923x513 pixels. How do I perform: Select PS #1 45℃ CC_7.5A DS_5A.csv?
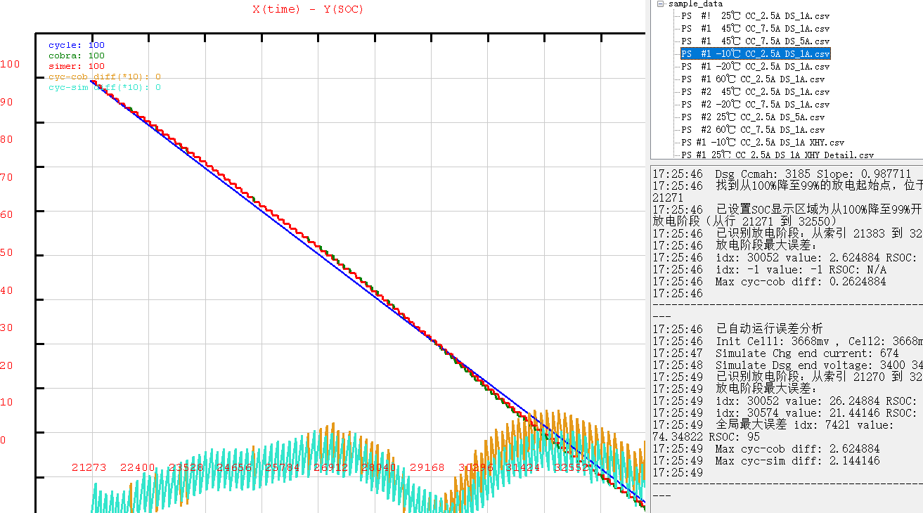tap(756, 41)
